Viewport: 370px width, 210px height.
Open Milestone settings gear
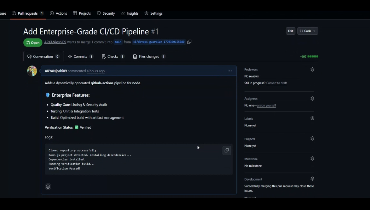tap(312, 159)
